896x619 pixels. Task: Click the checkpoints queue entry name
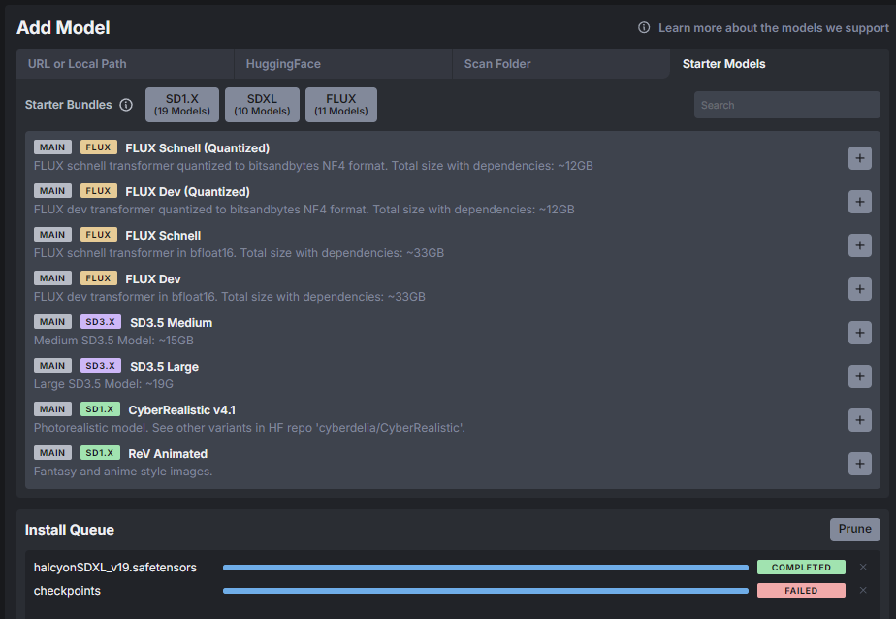pyautogui.click(x=67, y=591)
